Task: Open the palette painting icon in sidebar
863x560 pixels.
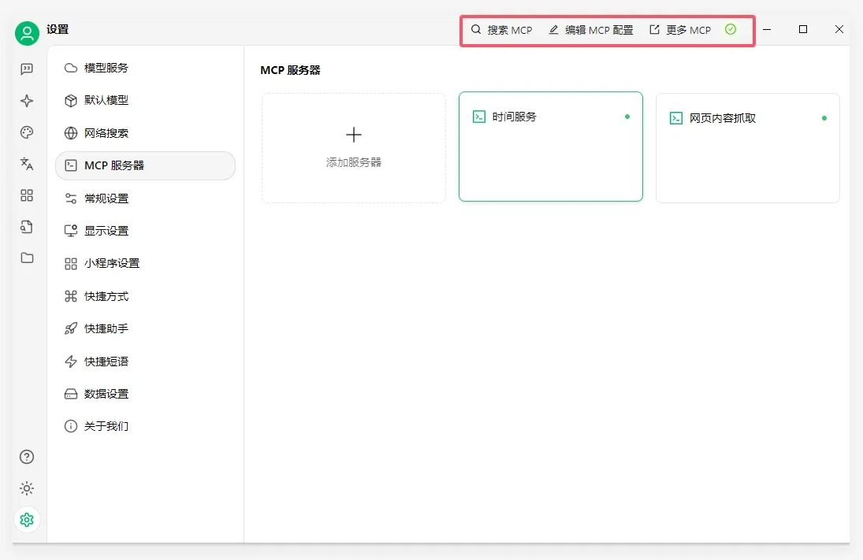Action: (x=27, y=132)
